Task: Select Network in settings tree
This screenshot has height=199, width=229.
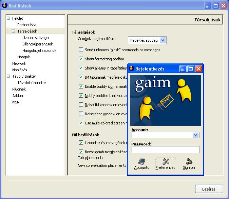Action: 19,63
